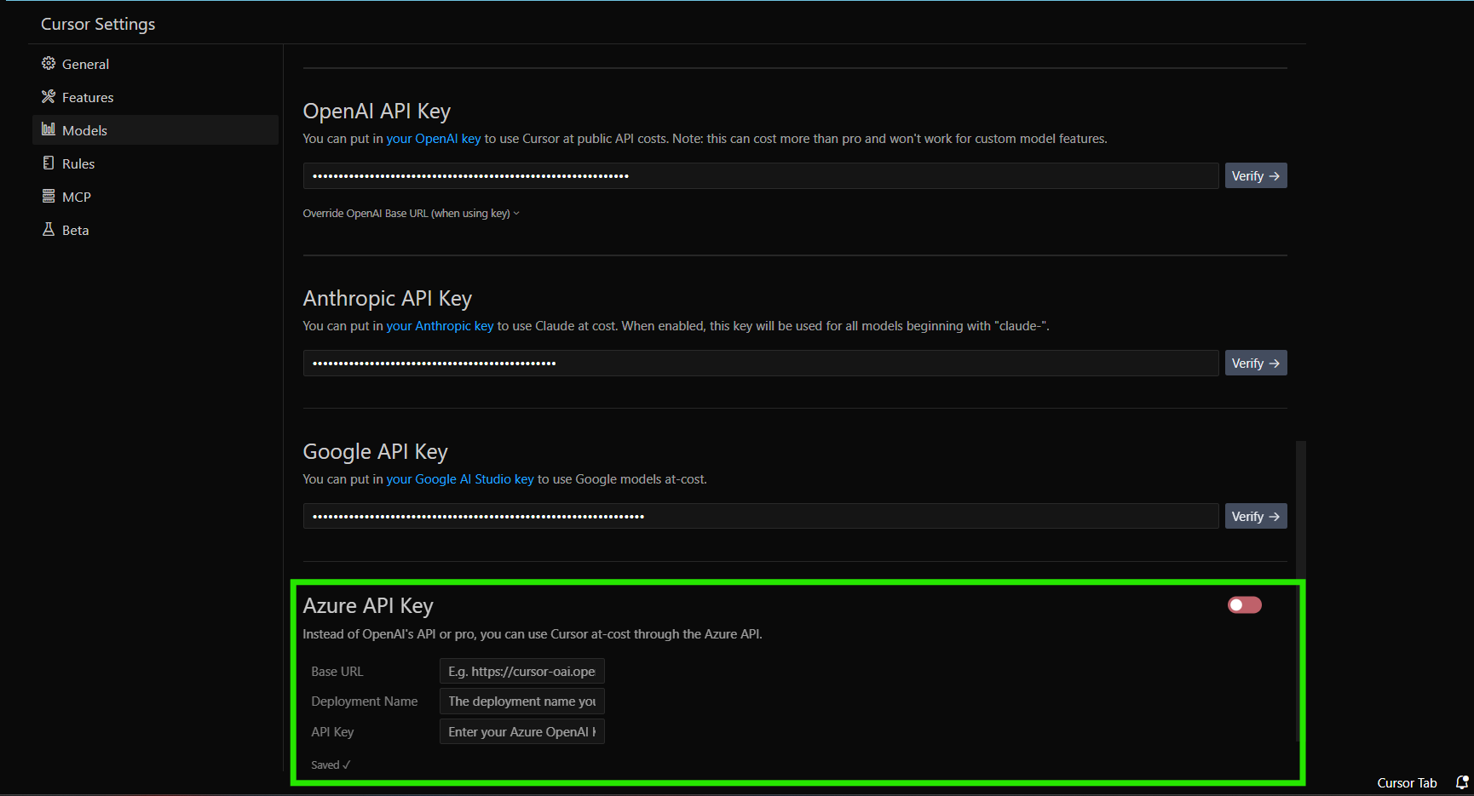Go to the Rules settings section
The height and width of the screenshot is (796, 1474).
tap(155, 163)
